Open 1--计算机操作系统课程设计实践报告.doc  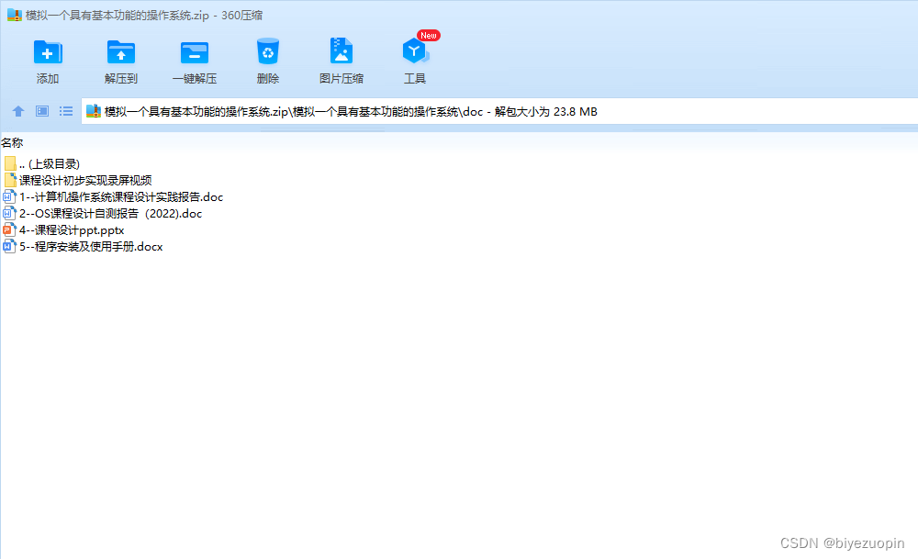(x=119, y=196)
